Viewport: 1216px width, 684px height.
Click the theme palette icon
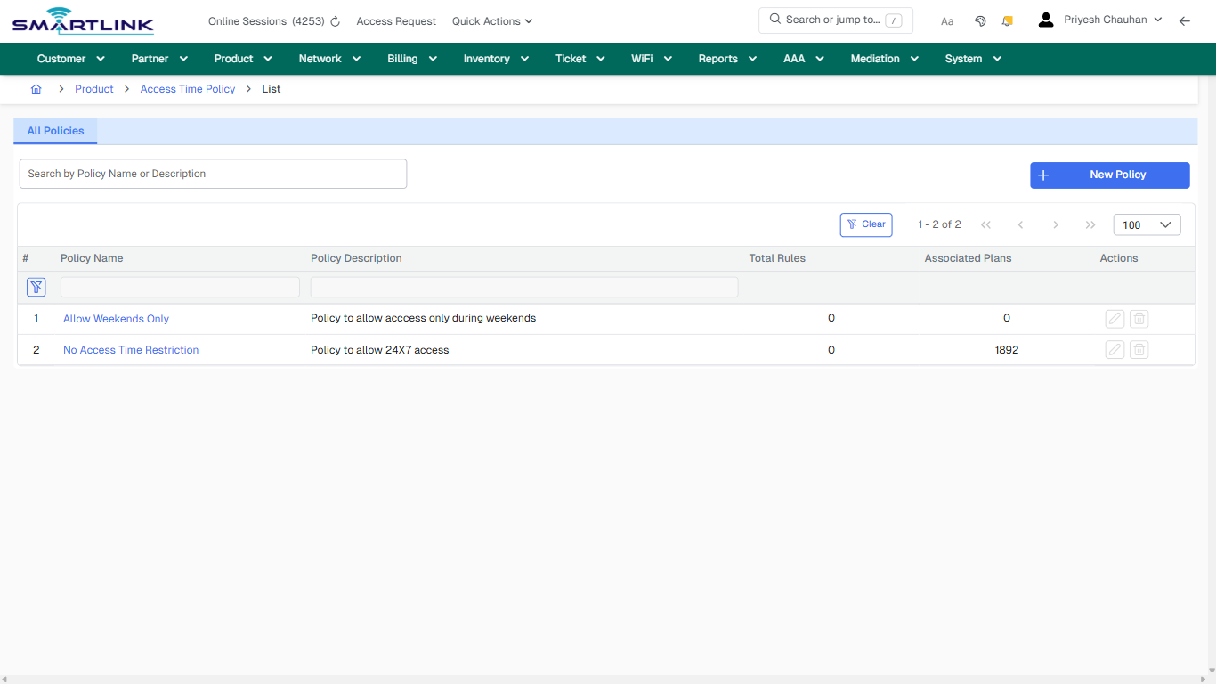click(980, 20)
